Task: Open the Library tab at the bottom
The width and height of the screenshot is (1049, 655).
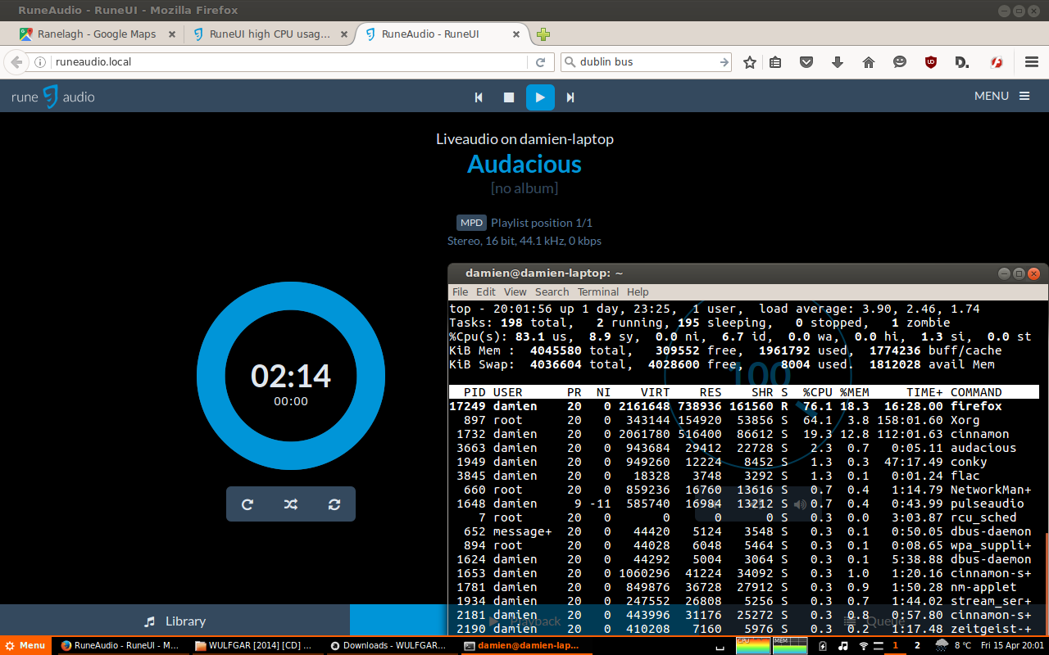Action: coord(175,621)
